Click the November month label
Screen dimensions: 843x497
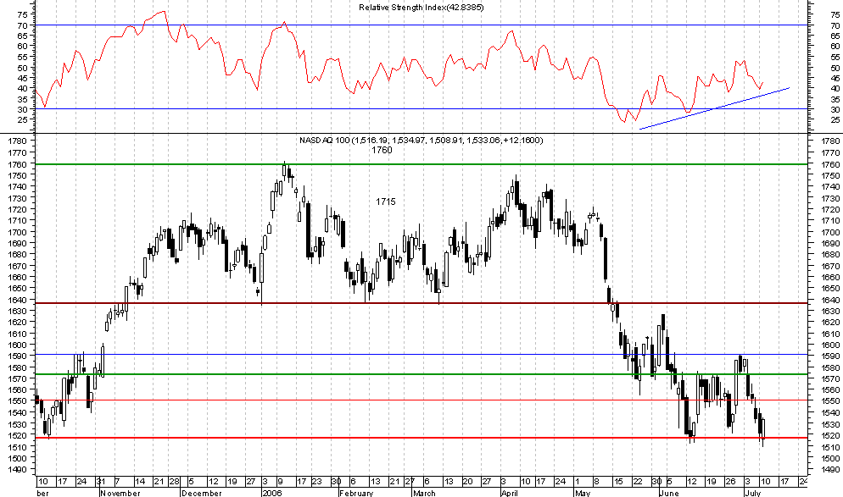click(x=120, y=493)
